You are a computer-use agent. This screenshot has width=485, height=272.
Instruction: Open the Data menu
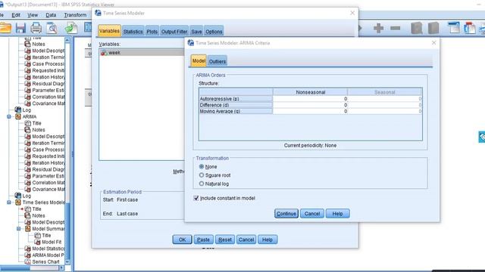coord(51,15)
